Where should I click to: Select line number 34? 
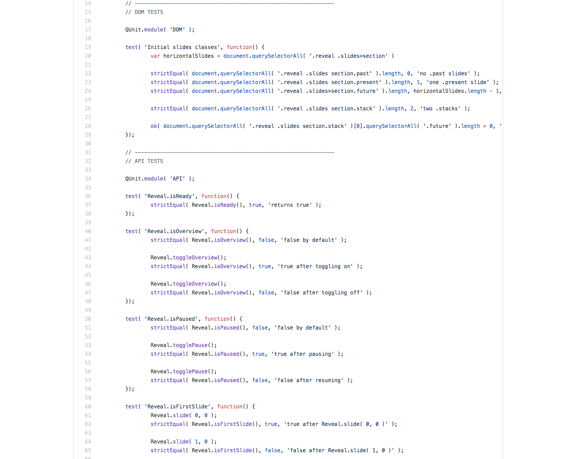[88, 178]
